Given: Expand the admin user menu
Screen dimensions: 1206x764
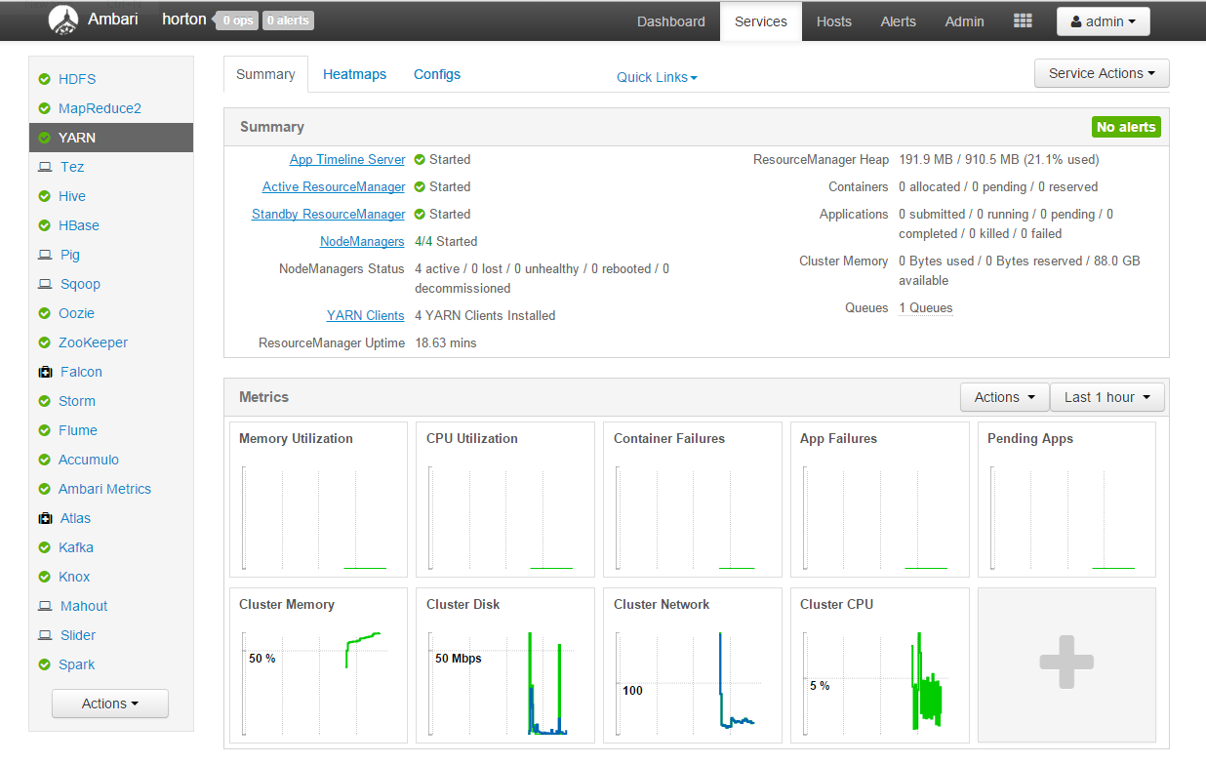Looking at the screenshot, I should 1103,21.
